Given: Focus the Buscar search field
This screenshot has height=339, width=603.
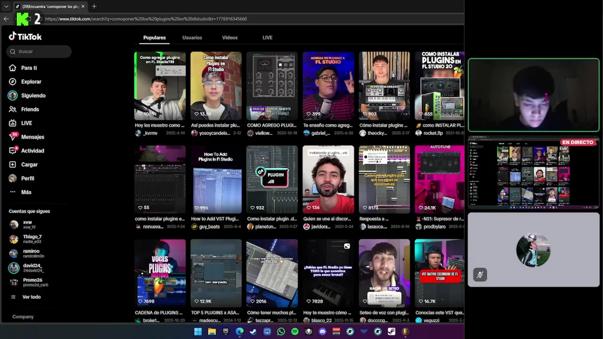Looking at the screenshot, I should 40,51.
